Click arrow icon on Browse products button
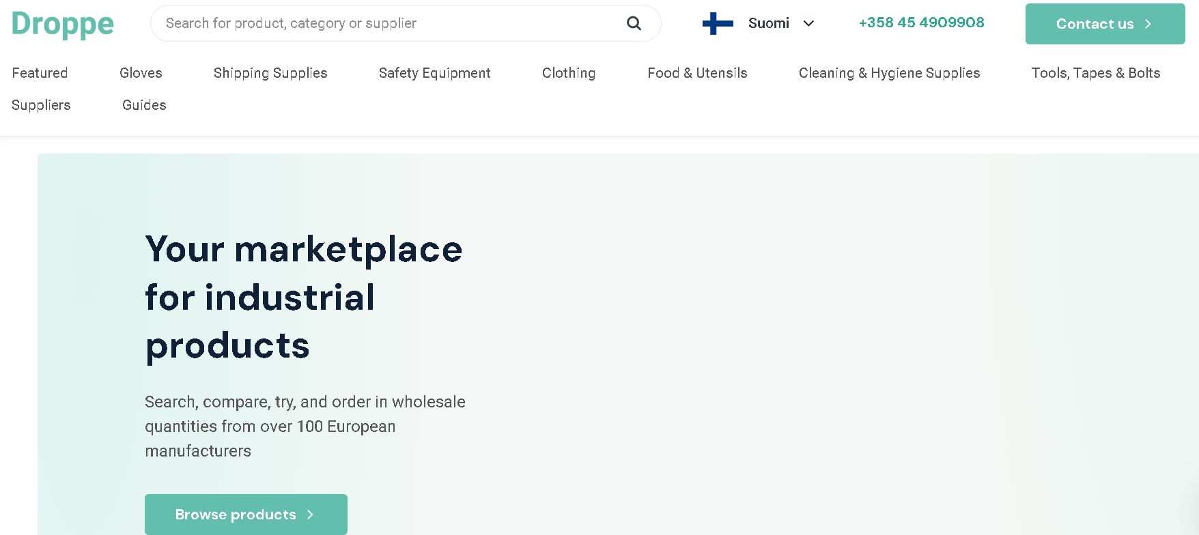Screen dimensions: 1199x535 [310, 515]
